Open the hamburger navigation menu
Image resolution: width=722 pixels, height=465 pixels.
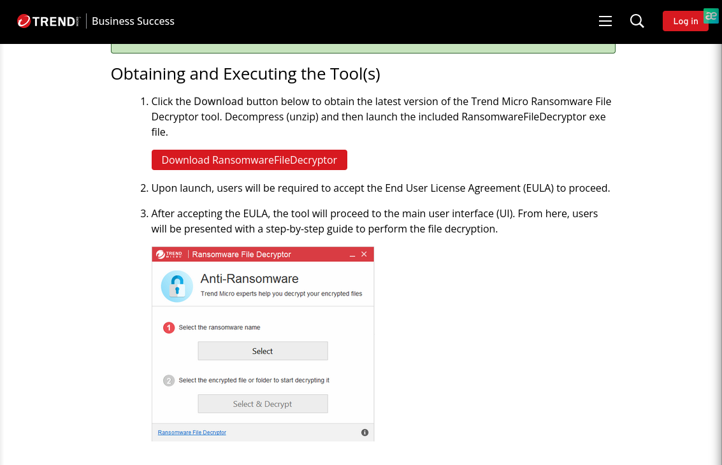[605, 21]
